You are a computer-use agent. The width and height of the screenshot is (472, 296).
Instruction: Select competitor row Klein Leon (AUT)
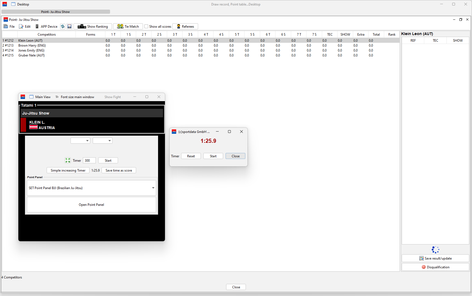point(201,40)
